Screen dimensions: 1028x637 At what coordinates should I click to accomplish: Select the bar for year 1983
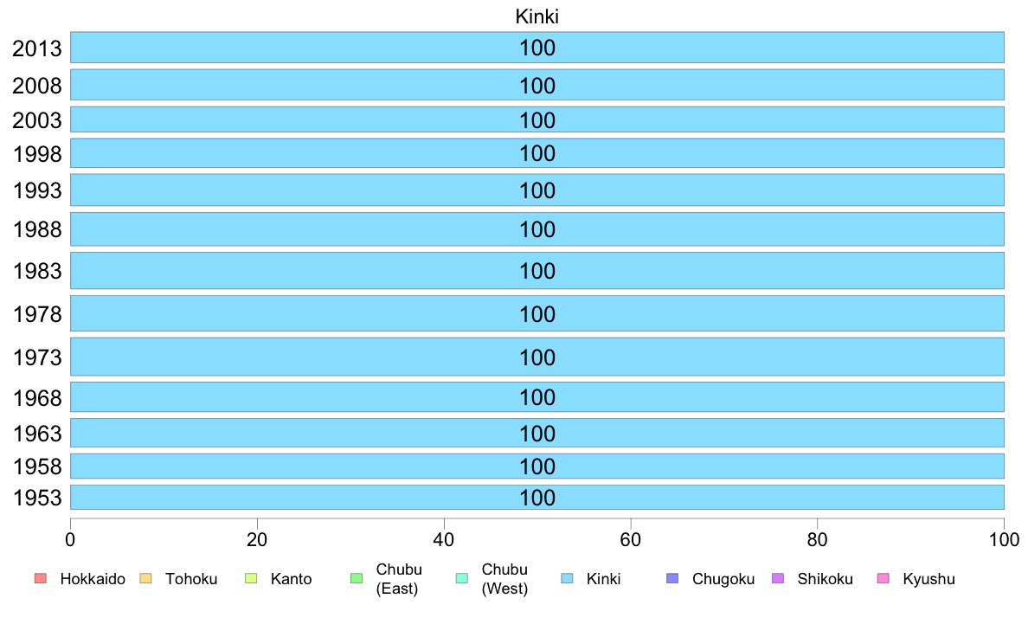tap(537, 270)
